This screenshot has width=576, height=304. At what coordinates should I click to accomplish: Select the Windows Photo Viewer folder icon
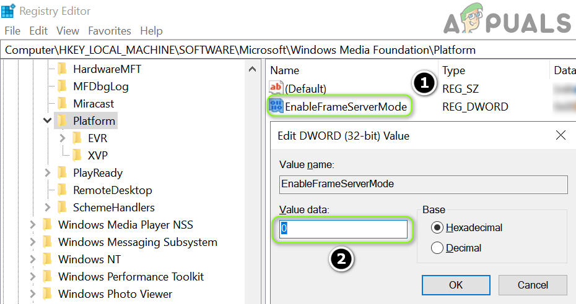pyautogui.click(x=48, y=293)
